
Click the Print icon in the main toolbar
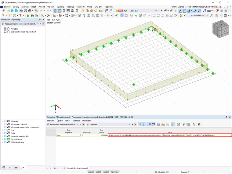pos(30,11)
